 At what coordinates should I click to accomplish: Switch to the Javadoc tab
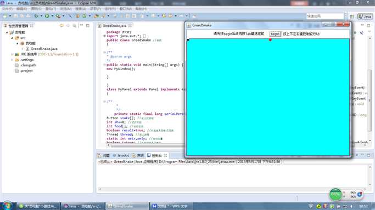(x=121, y=155)
